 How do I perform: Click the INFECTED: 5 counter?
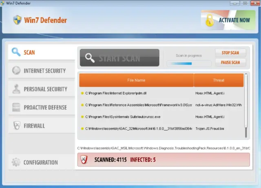click(x=143, y=160)
